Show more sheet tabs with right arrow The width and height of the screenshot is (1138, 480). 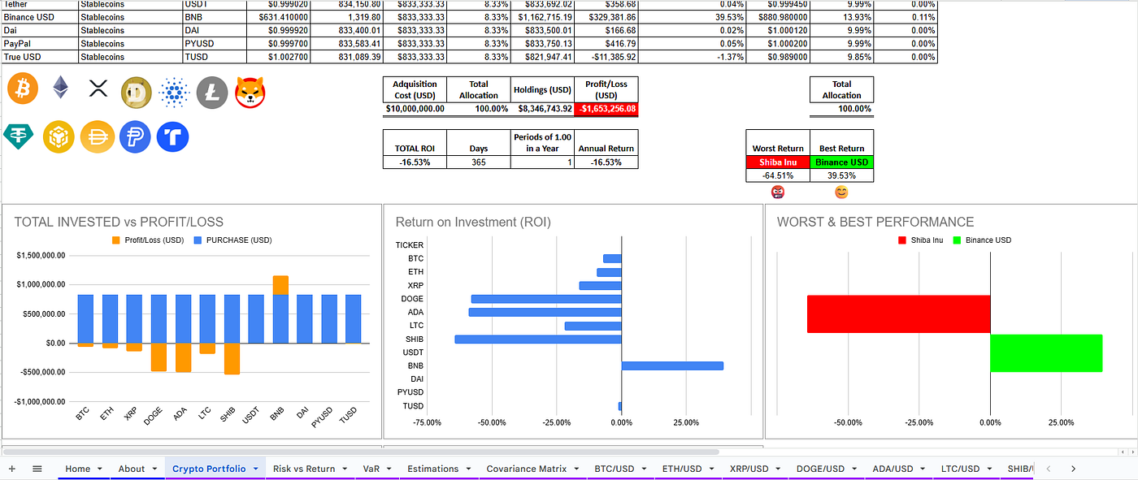click(x=1073, y=469)
